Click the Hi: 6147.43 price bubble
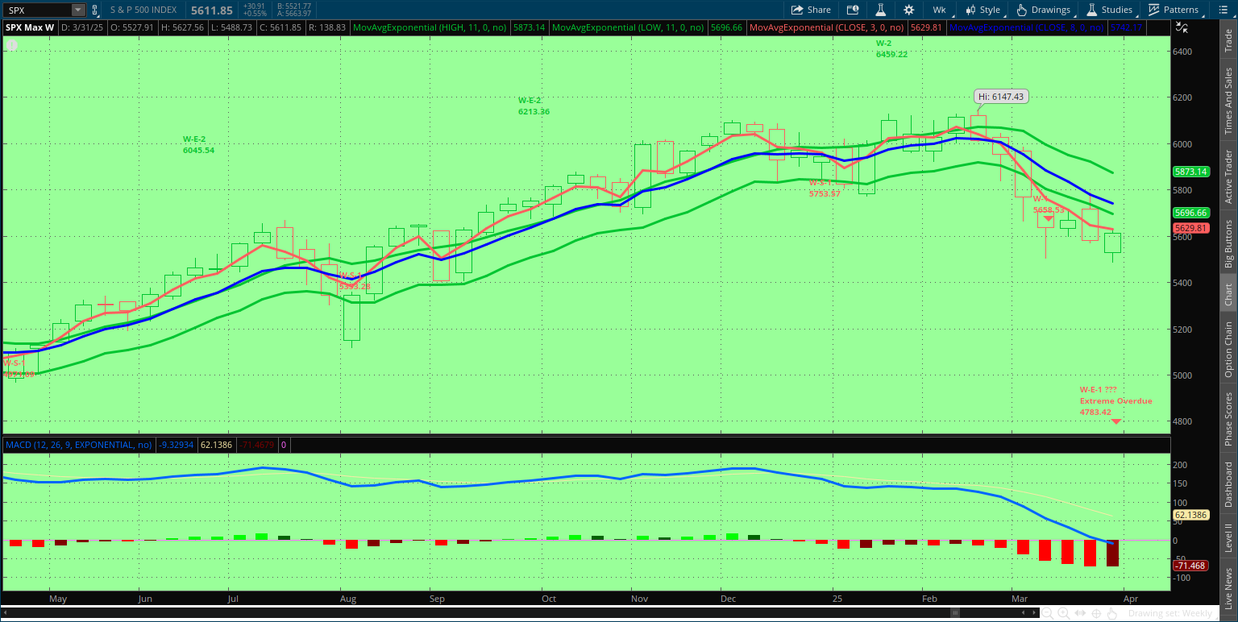The height and width of the screenshot is (622, 1238). pos(1000,97)
